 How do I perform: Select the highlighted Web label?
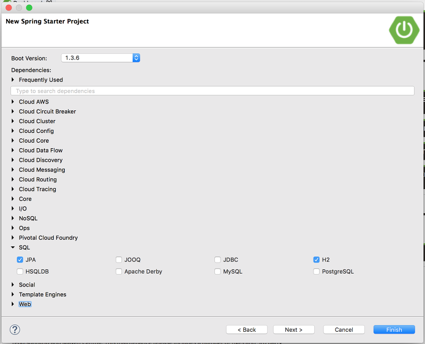(25, 304)
